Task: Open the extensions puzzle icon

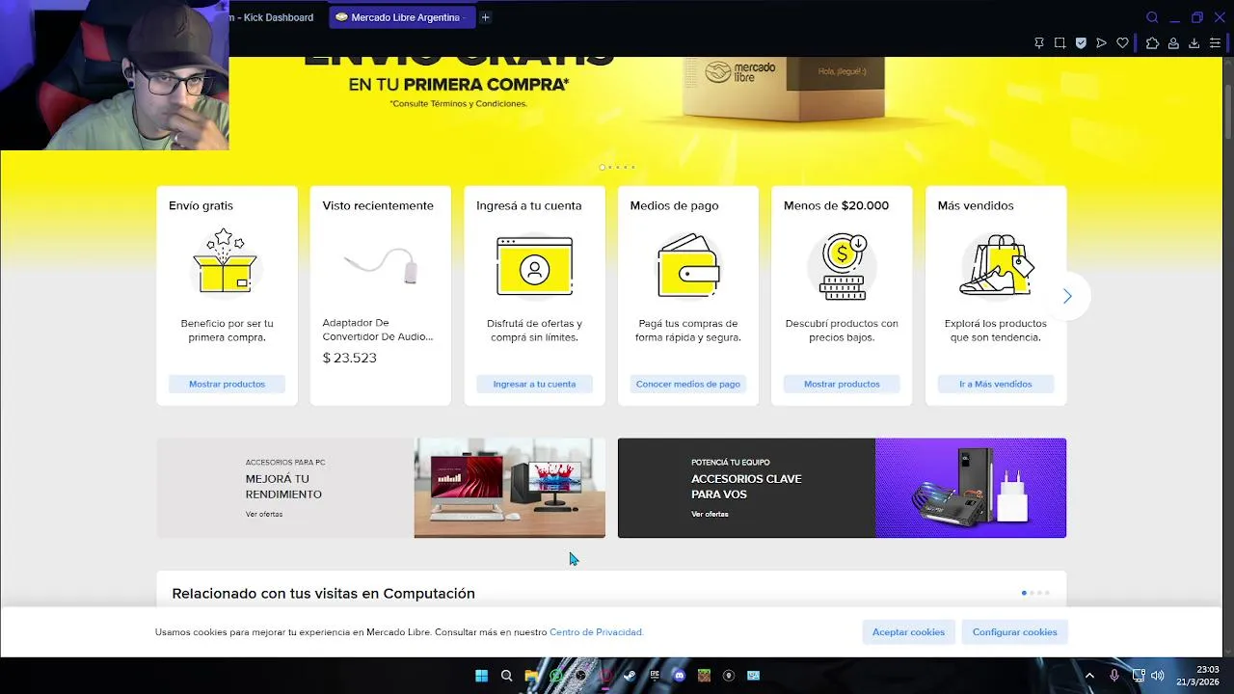Action: click(x=1152, y=43)
